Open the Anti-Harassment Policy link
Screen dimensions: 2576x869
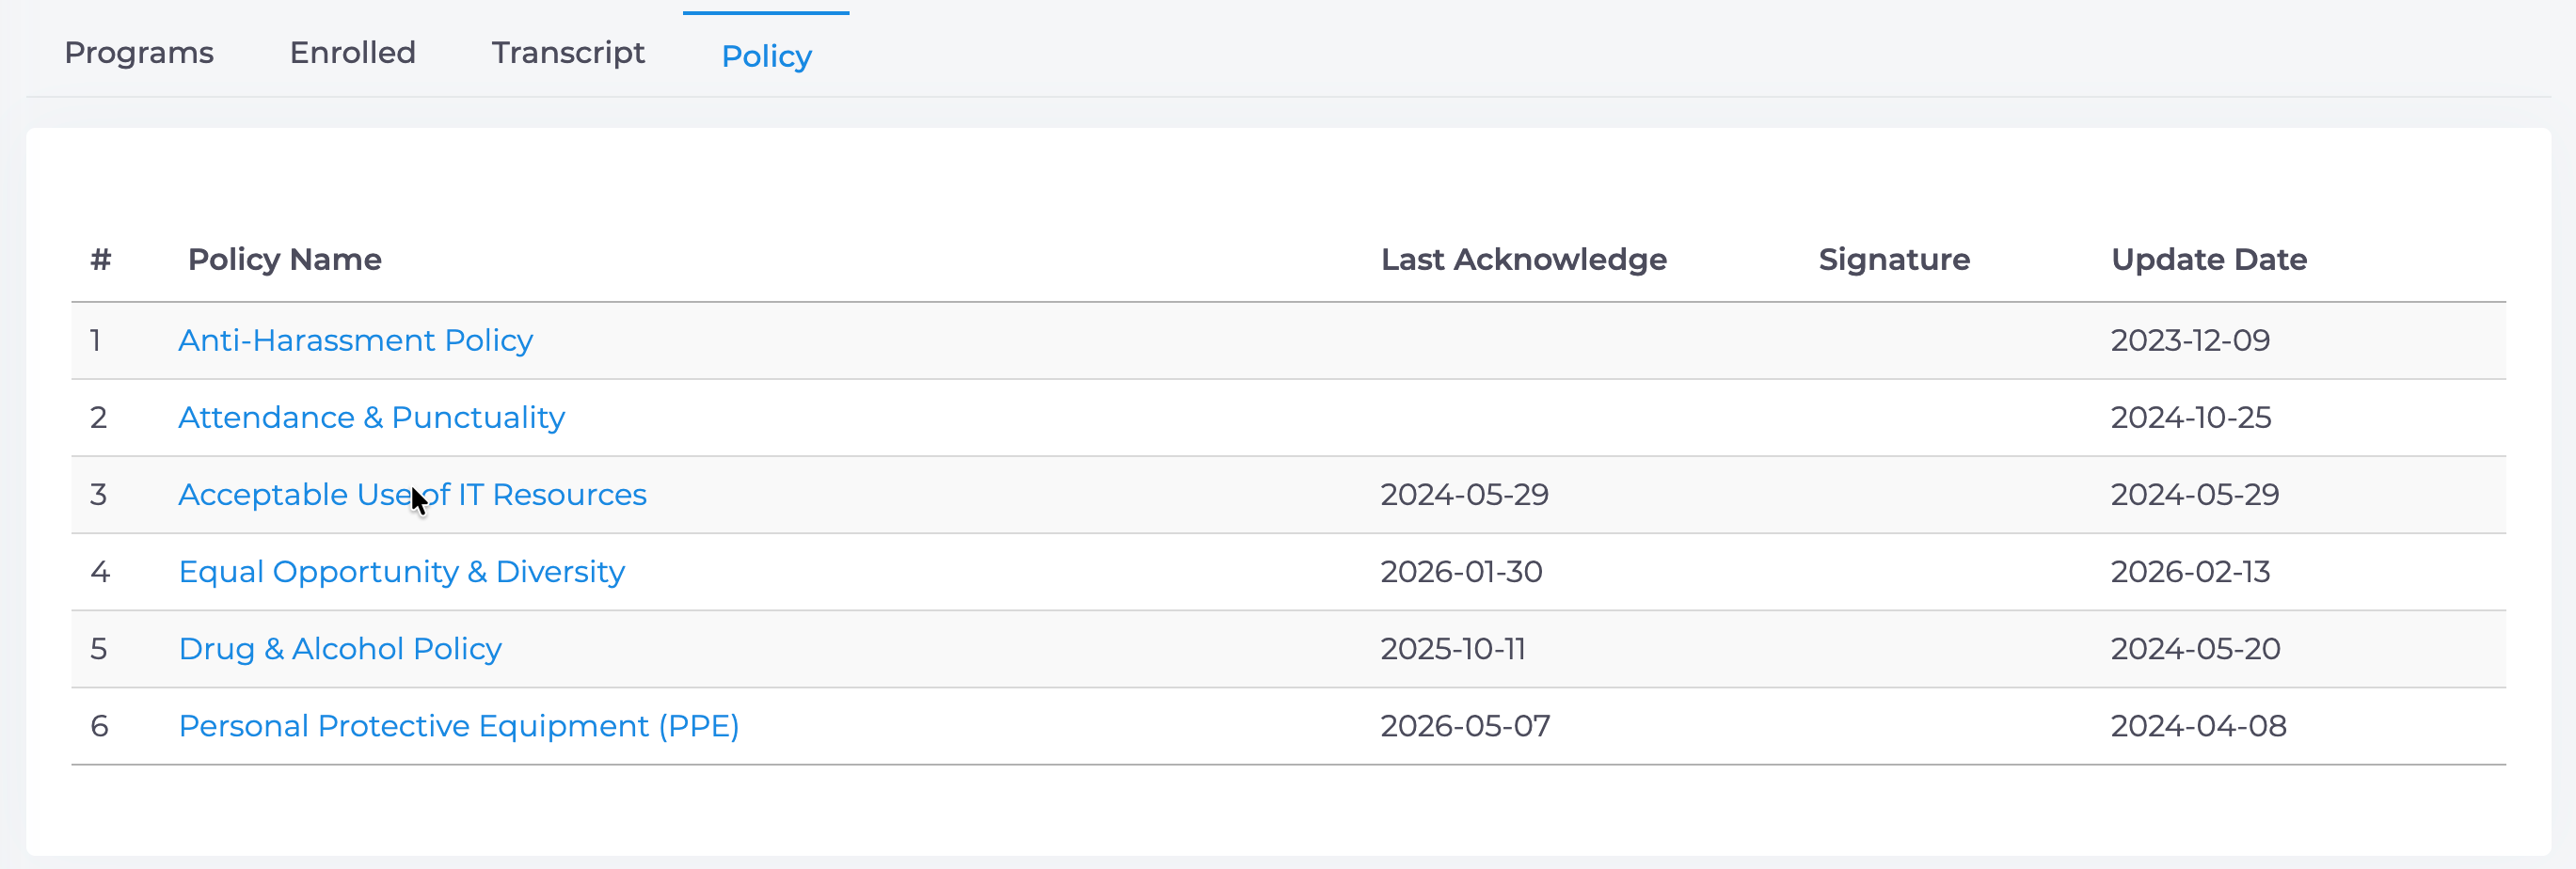pos(355,341)
